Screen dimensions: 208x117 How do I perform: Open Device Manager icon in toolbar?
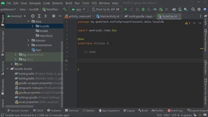point(180,9)
